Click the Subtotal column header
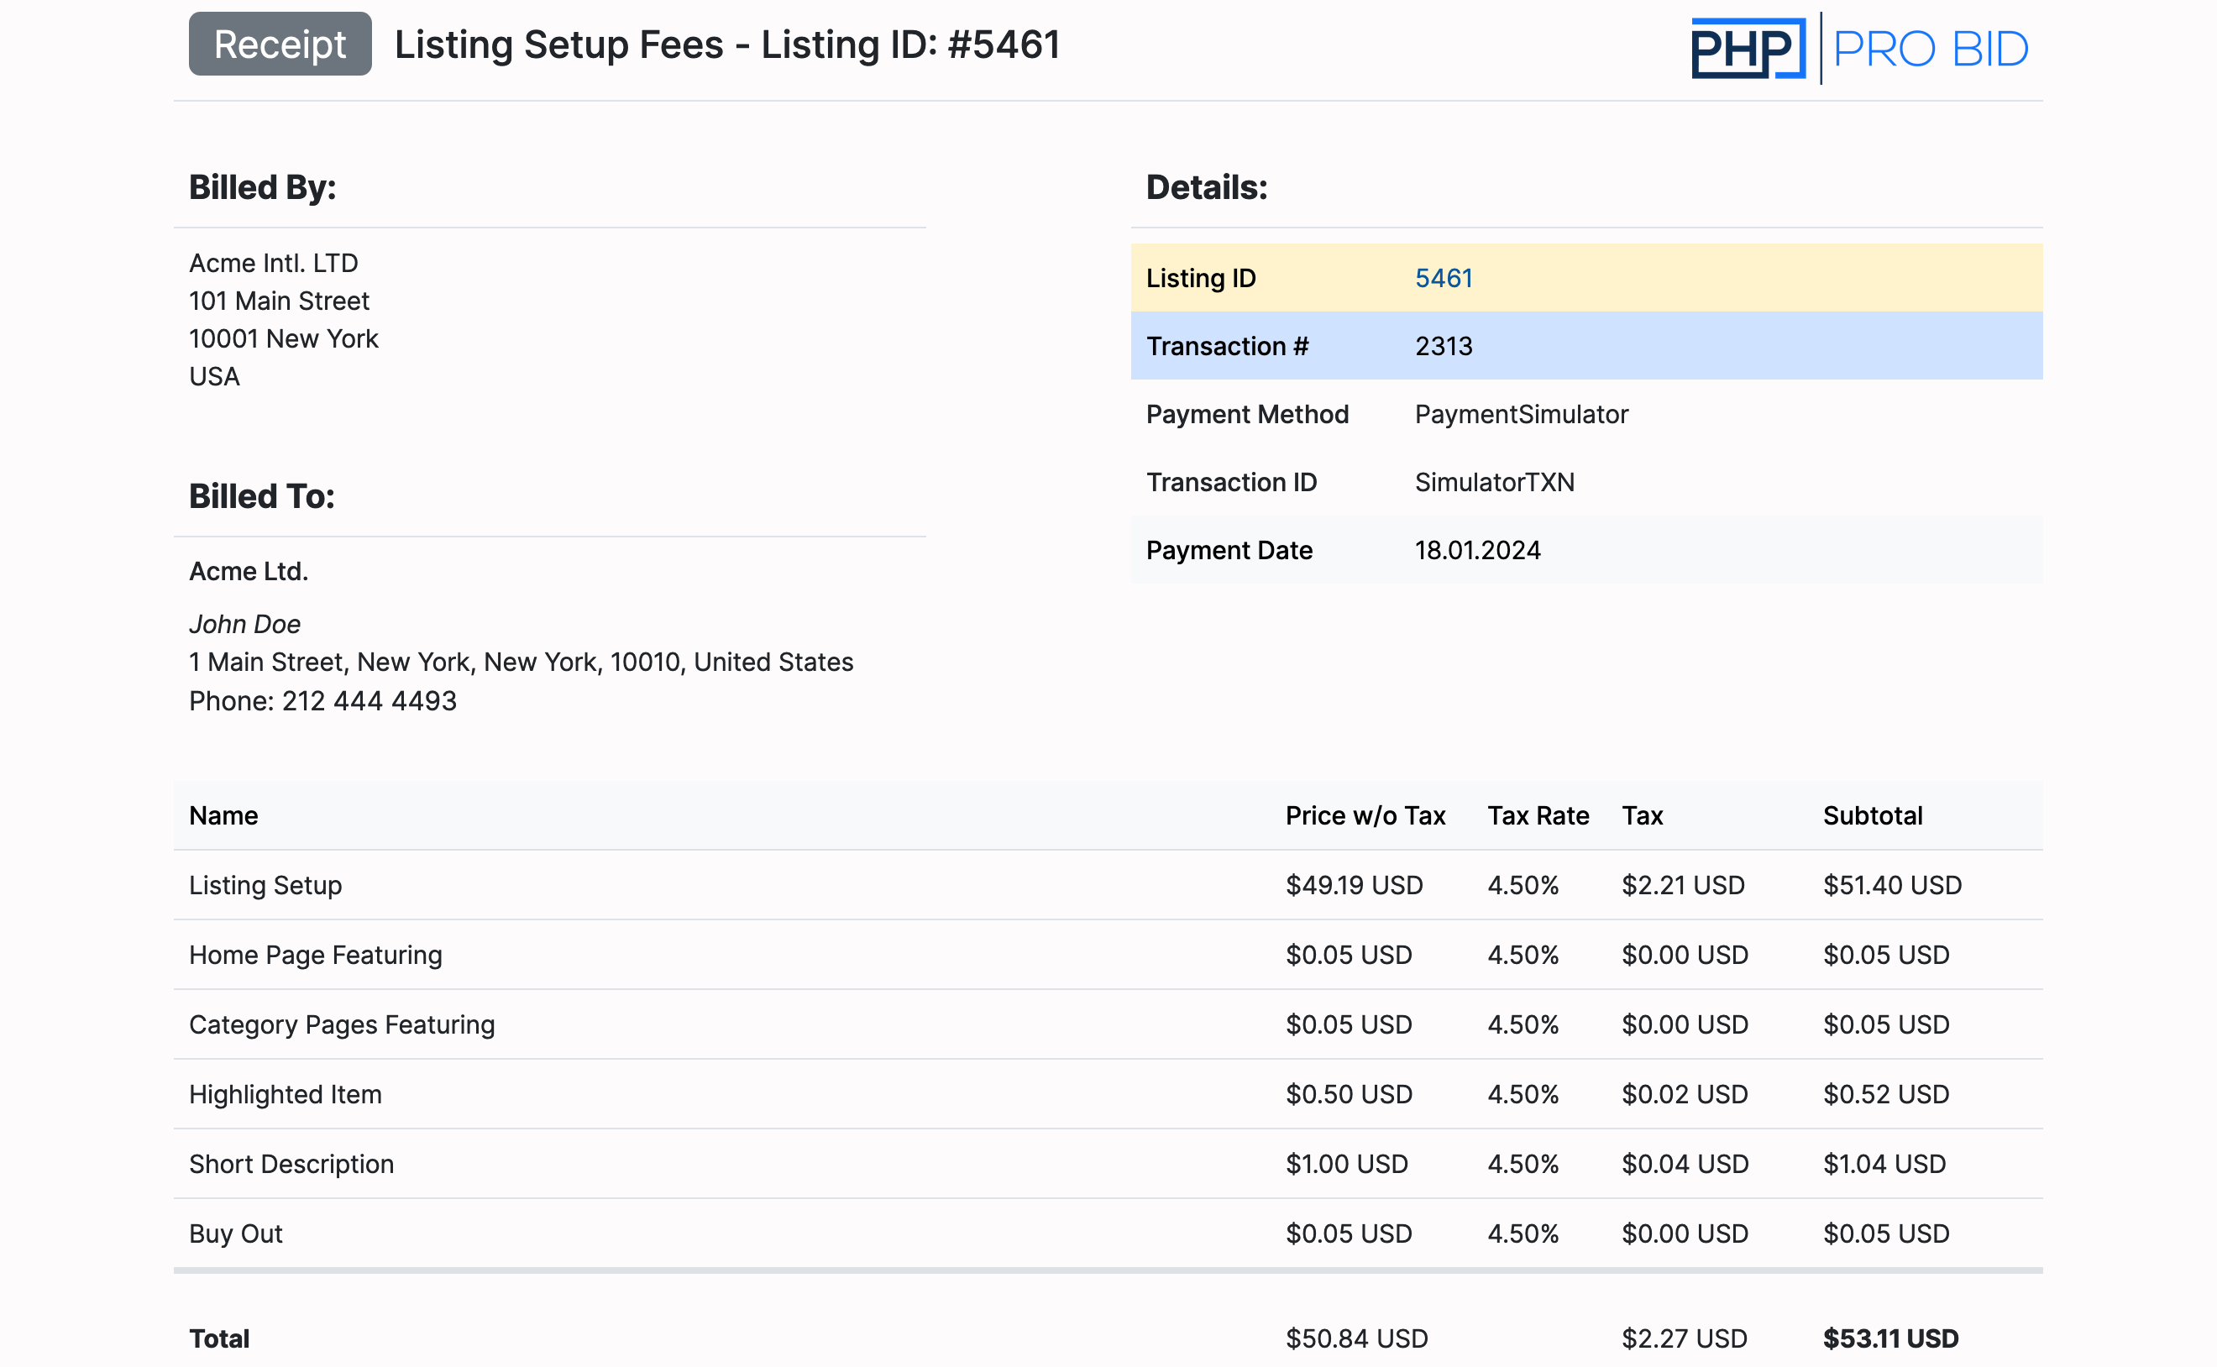The width and height of the screenshot is (2217, 1367). tap(1872, 815)
